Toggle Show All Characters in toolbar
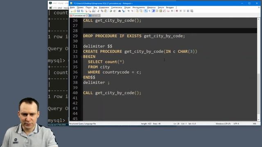 [149, 11]
